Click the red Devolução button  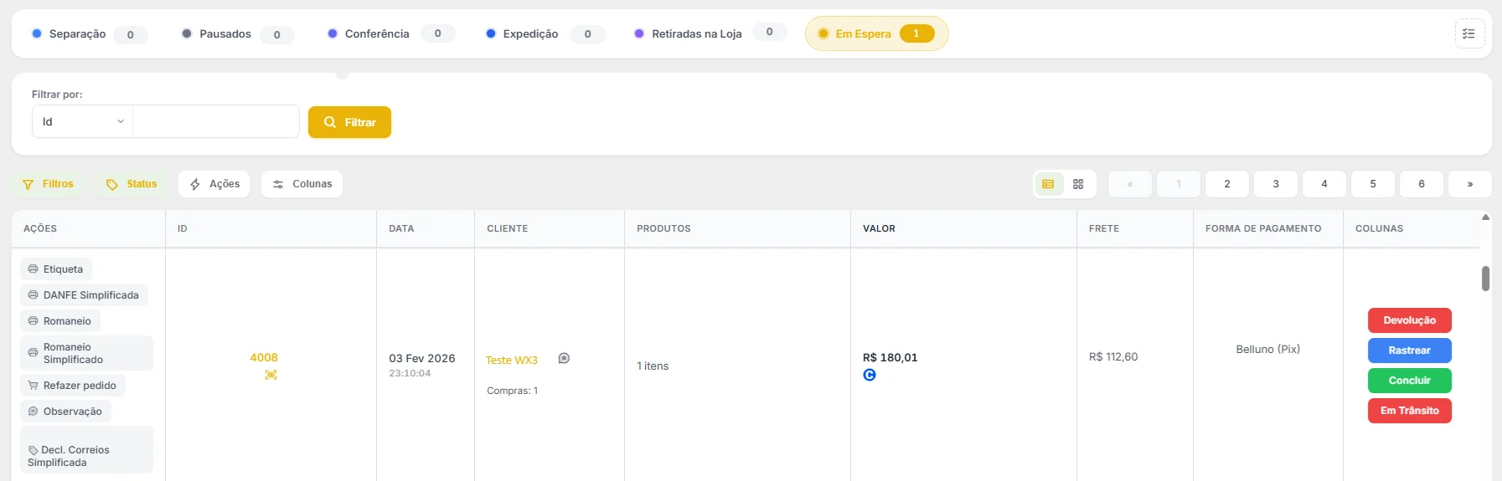pyautogui.click(x=1410, y=320)
